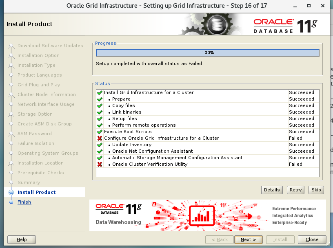333x248 pixels.
Task: Click the green checkmark beside Setup files
Action: tap(100, 119)
